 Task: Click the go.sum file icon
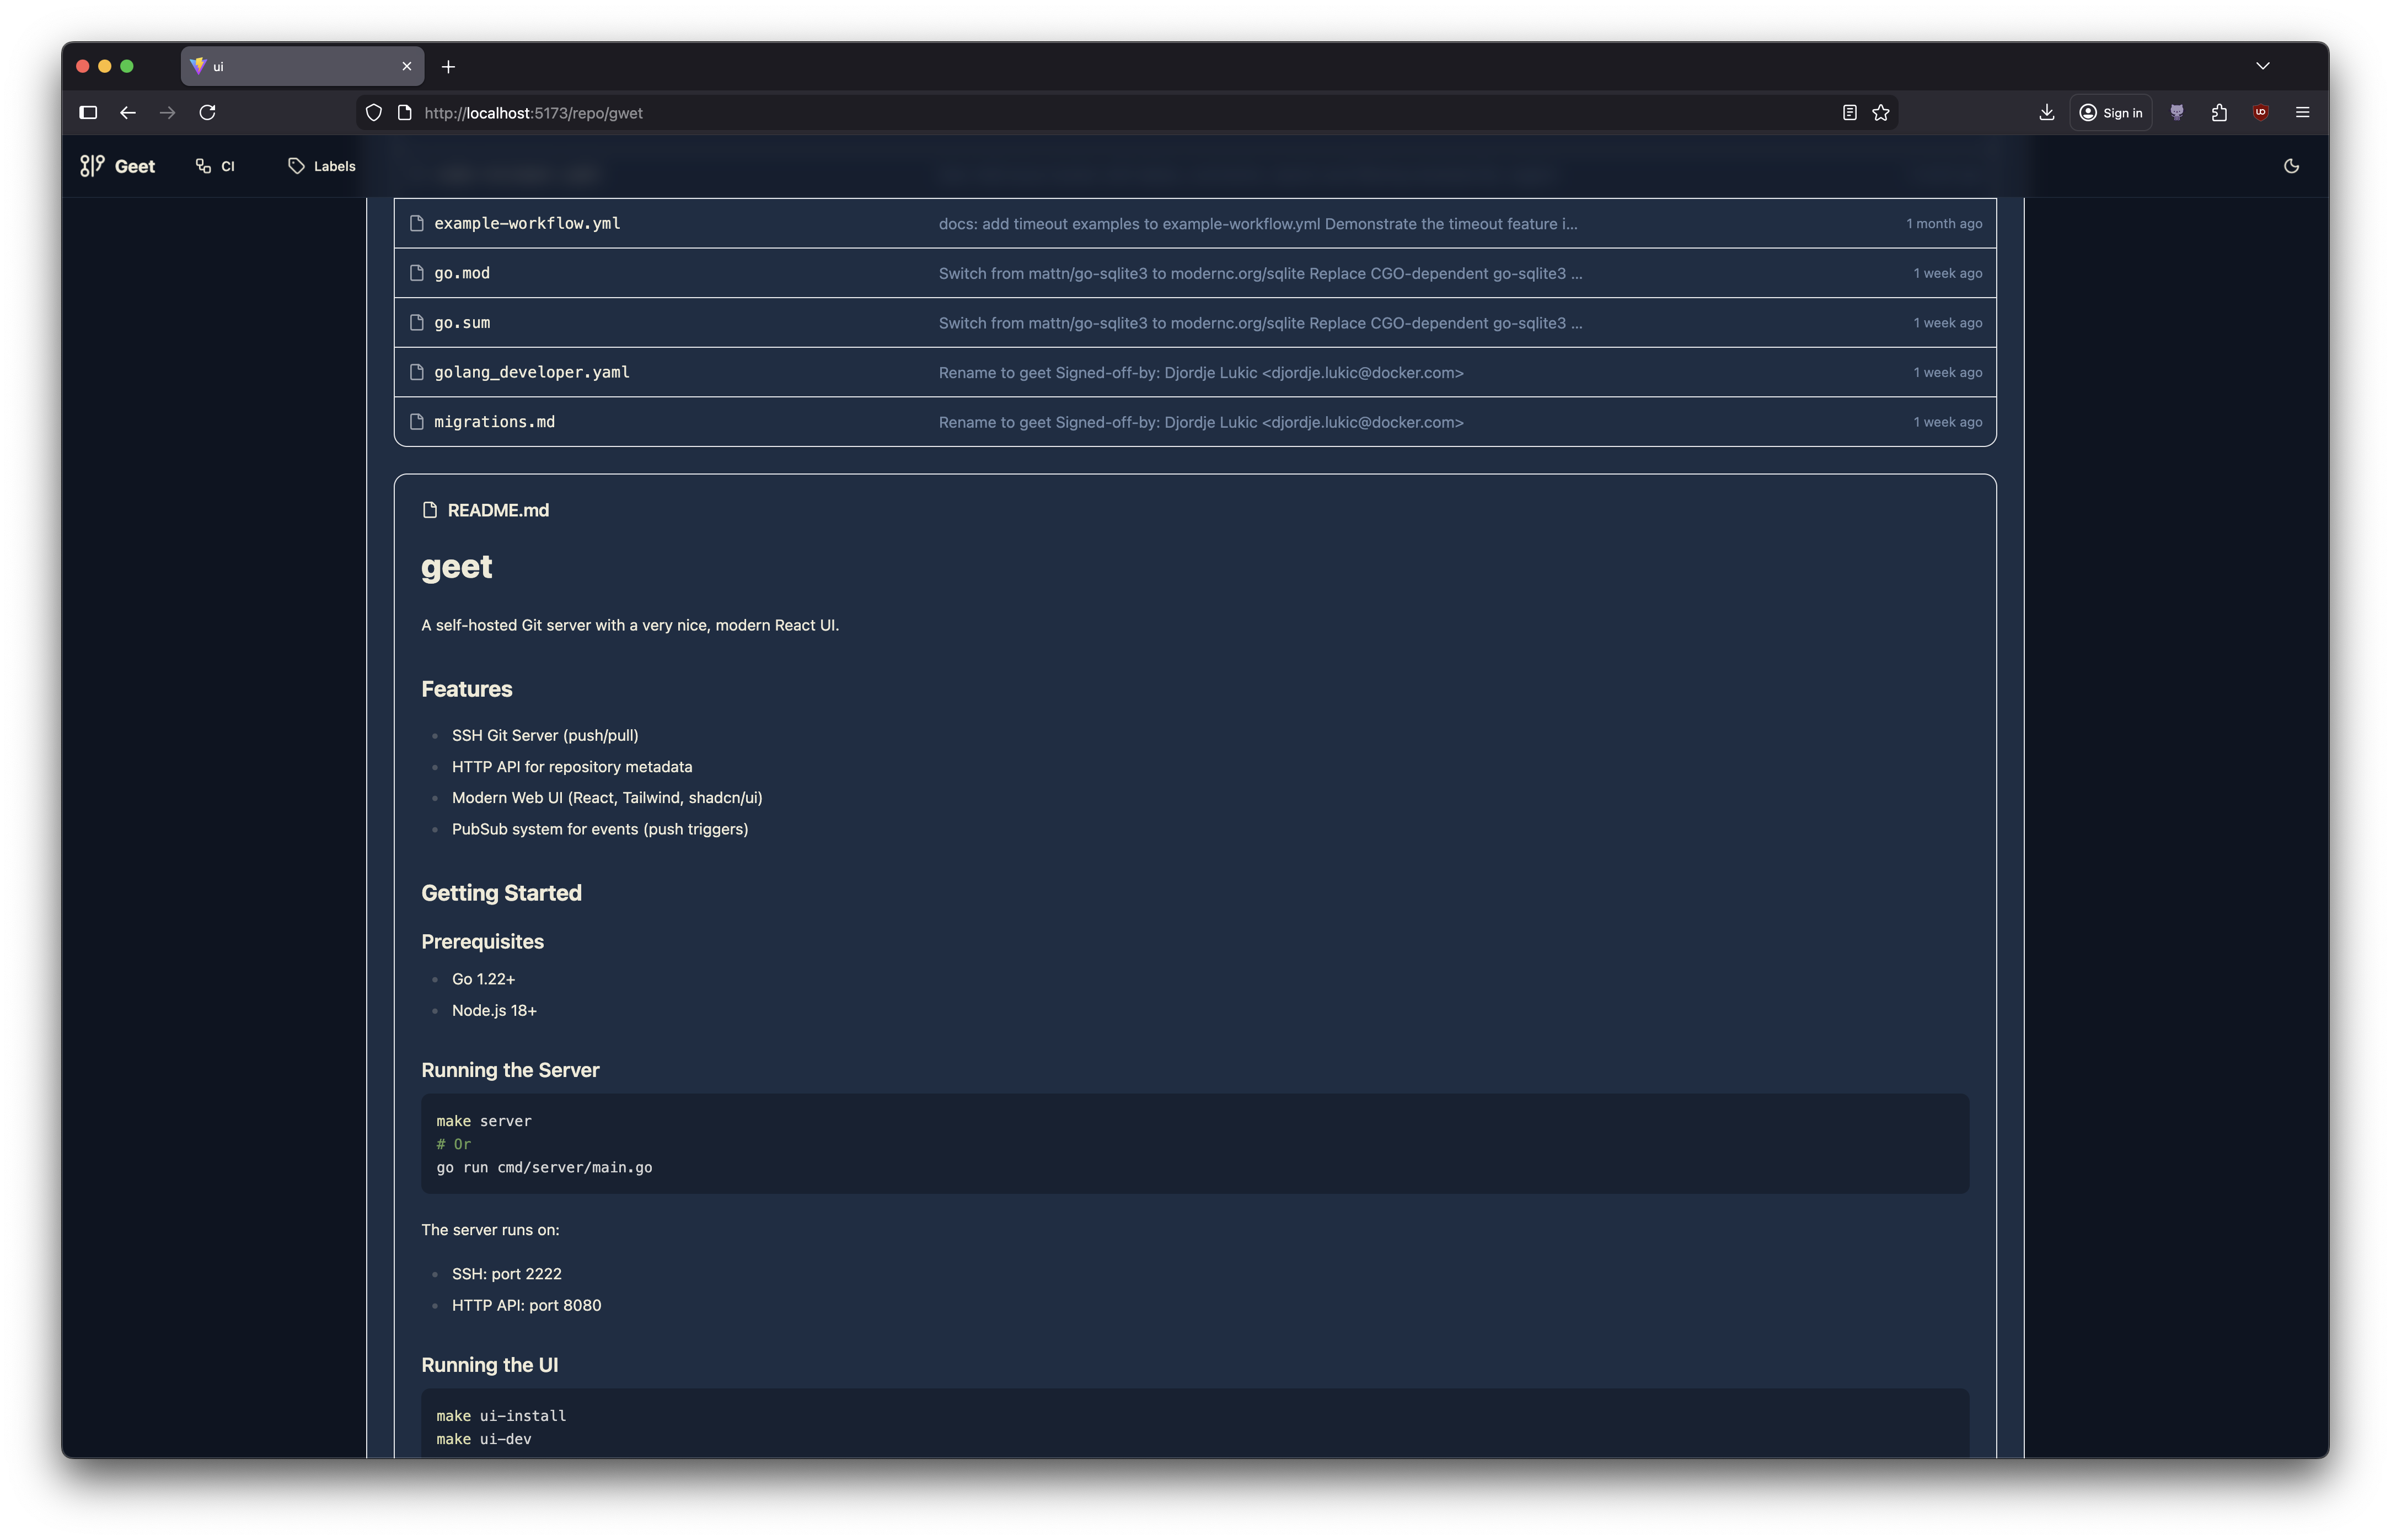pyautogui.click(x=417, y=323)
